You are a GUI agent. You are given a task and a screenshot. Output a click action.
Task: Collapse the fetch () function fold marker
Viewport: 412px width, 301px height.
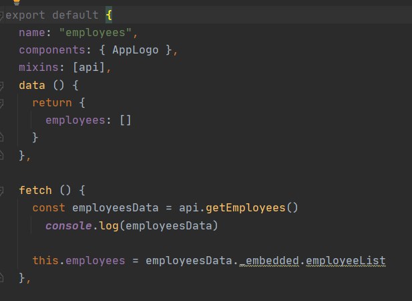1,191
